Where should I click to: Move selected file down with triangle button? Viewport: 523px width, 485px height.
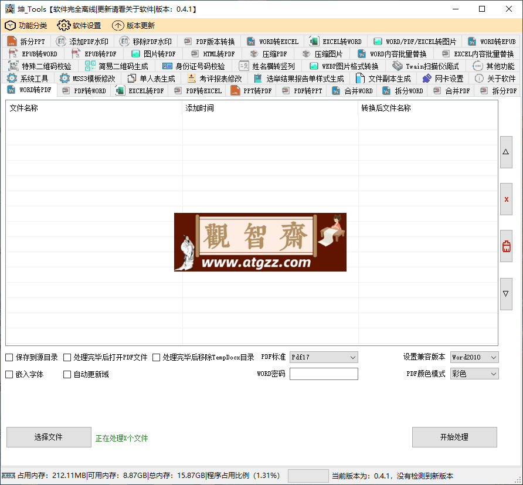(x=506, y=294)
